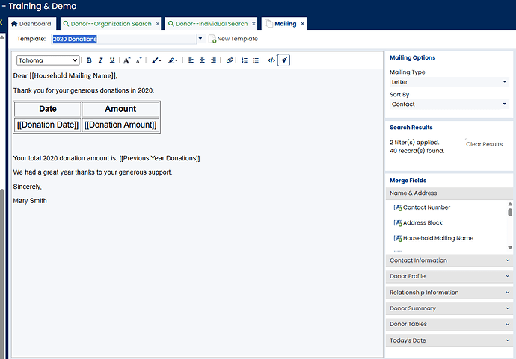Image resolution: width=516 pixels, height=359 pixels.
Task: Open the Tahoma font dropdown
Action: click(x=48, y=60)
